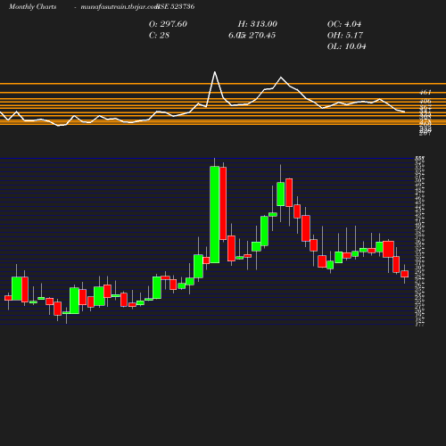The width and height of the screenshot is (446, 446).
Task: Click the highest peak of white line
Action: [x=215, y=72]
